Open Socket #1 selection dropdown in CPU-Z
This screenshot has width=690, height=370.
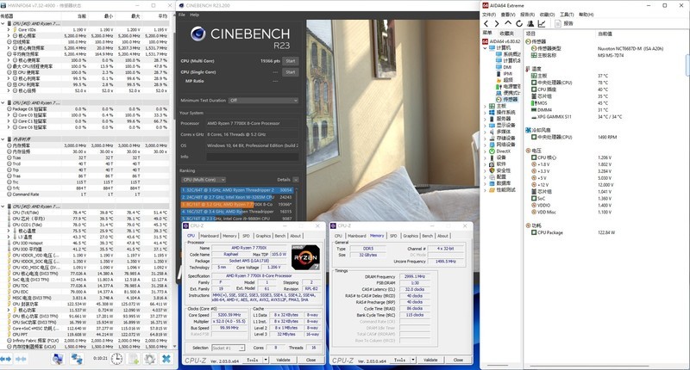tap(227, 347)
